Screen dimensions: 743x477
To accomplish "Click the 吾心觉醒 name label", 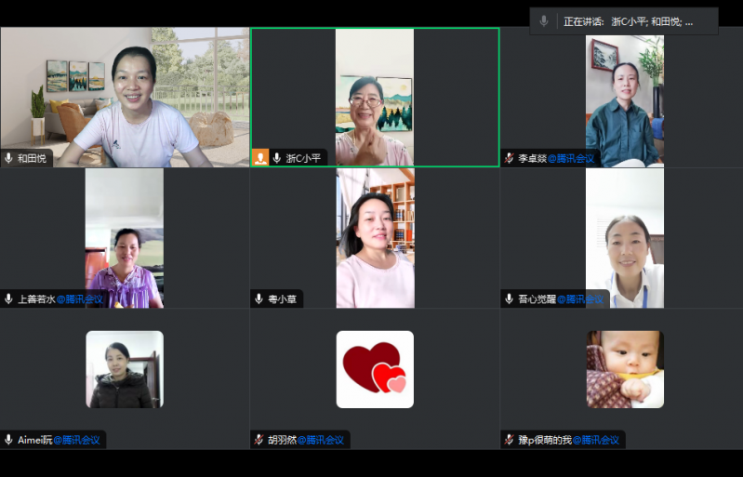I will click(x=537, y=299).
